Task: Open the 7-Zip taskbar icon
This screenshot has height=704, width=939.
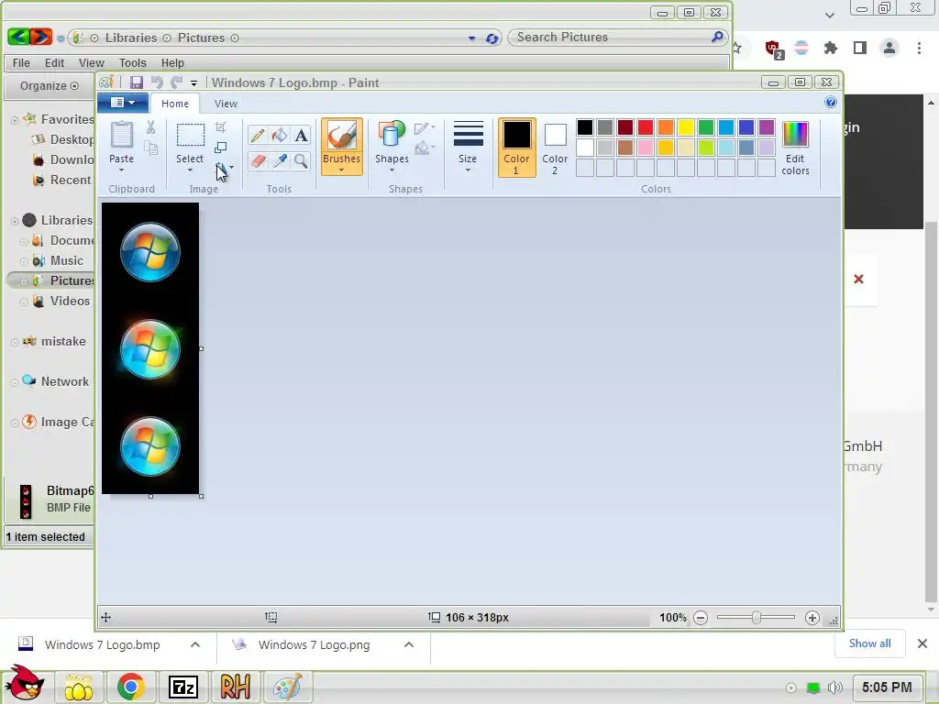Action: [183, 687]
